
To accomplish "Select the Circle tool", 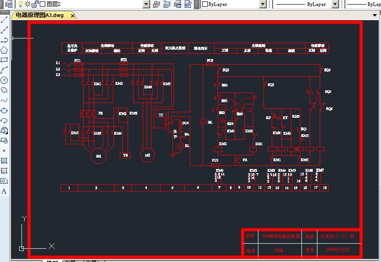I will coord(5,80).
